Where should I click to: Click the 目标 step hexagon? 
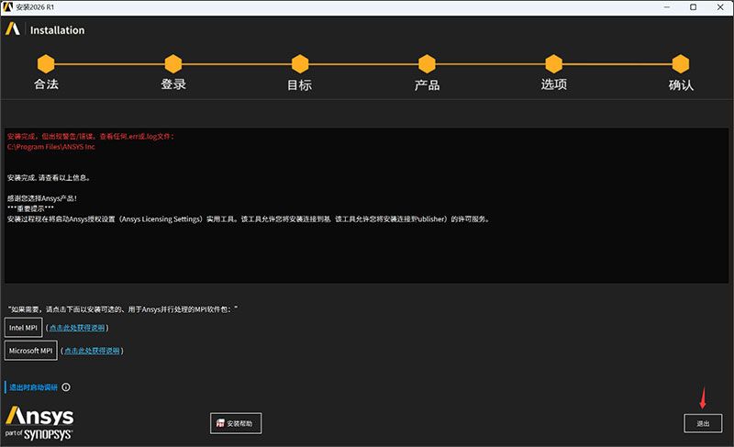point(300,63)
